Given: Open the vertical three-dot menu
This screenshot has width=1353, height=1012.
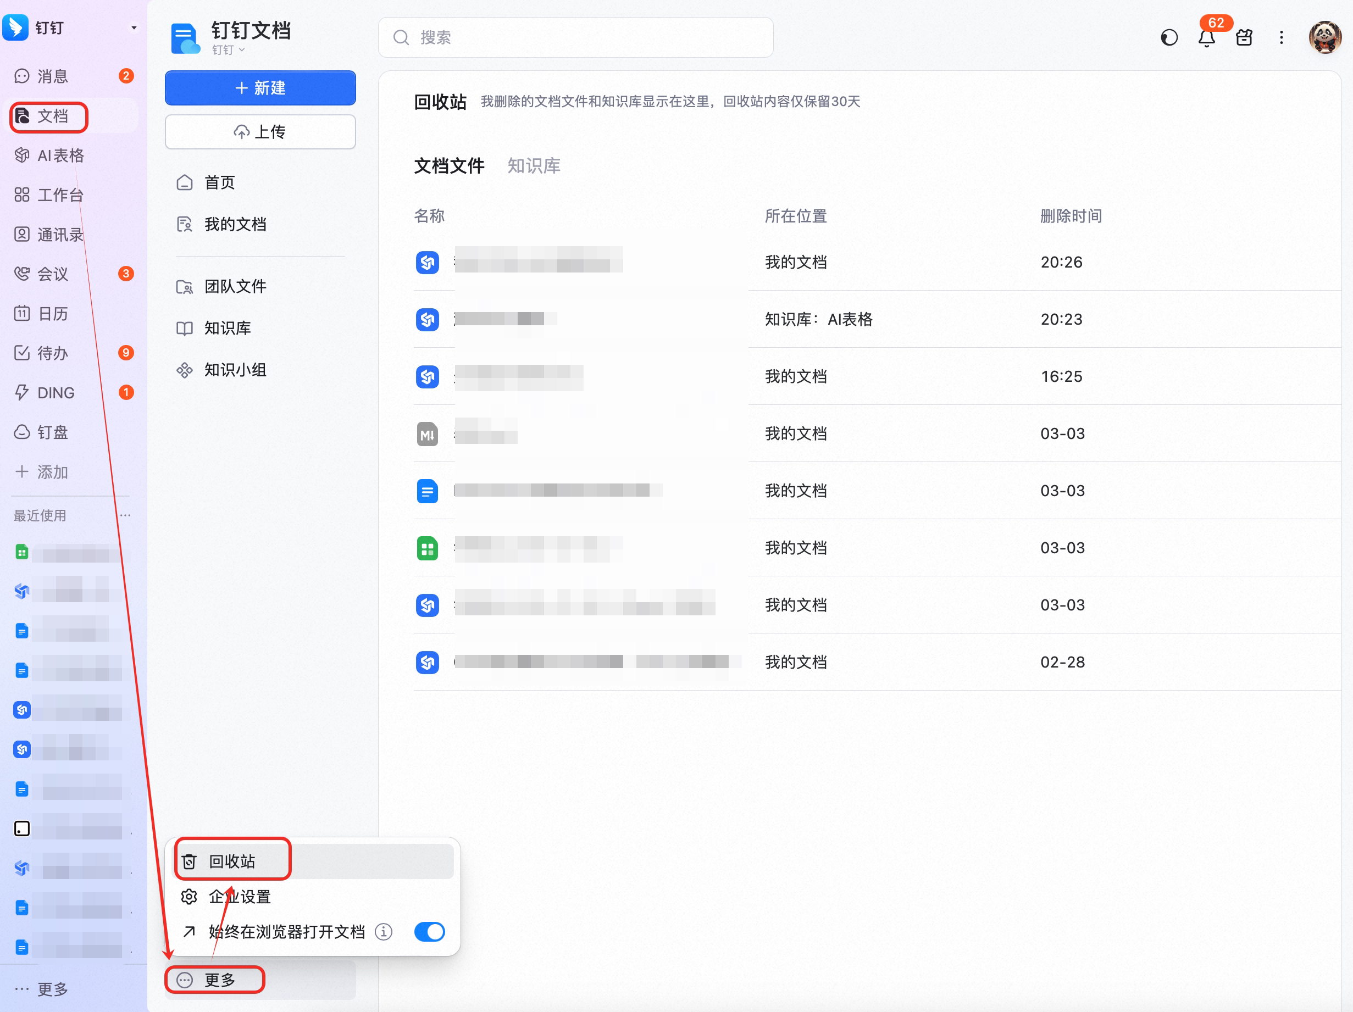Looking at the screenshot, I should [1282, 38].
